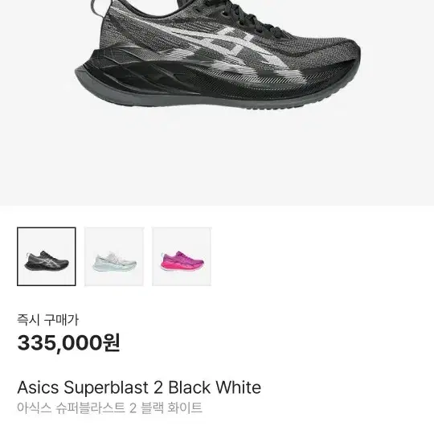Choose the white Superblast thumbnail
Viewport: 434px width, 434px height.
114,256
